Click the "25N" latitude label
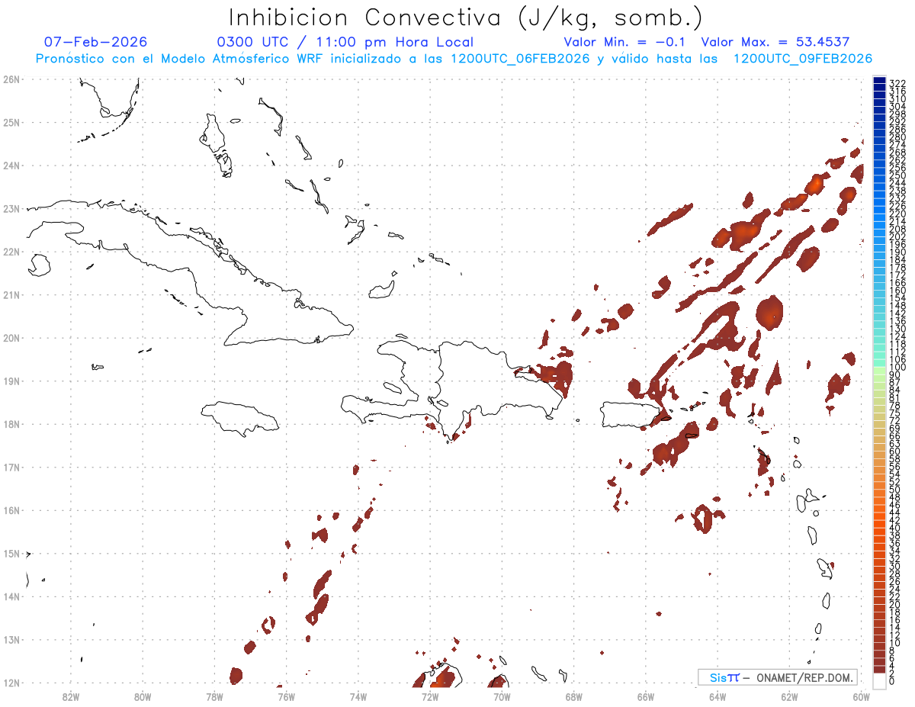The width and height of the screenshot is (915, 707). 11,122
